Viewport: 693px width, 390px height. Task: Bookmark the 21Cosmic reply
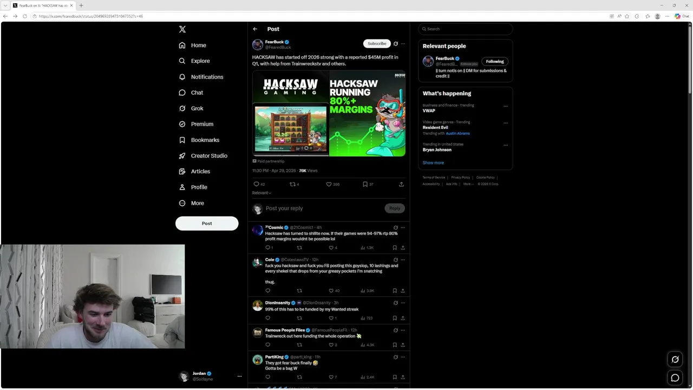click(395, 248)
